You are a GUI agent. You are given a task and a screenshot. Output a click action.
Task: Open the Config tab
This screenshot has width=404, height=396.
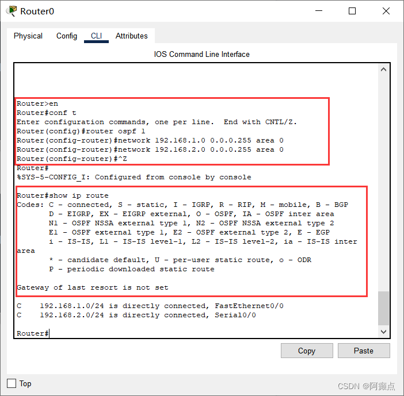click(67, 36)
